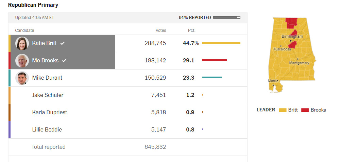Click the Mobile city dot on map
Image resolution: width=340 pixels, height=162 pixels.
click(273, 85)
